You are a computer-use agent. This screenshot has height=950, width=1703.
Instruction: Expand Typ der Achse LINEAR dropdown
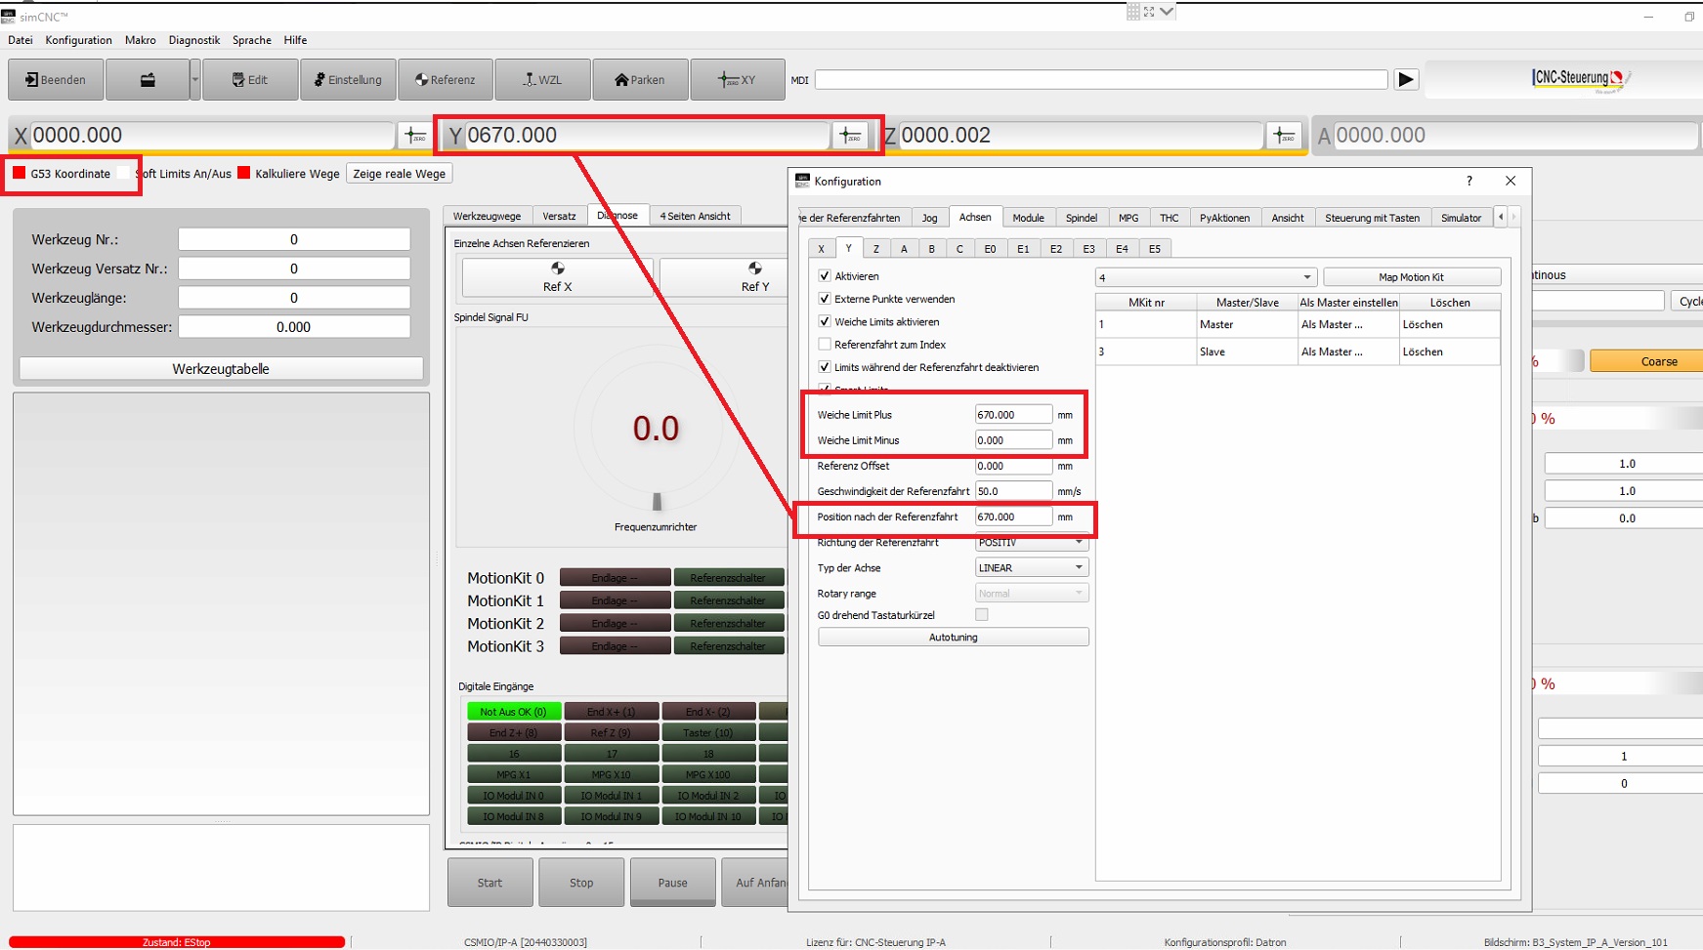[1031, 568]
